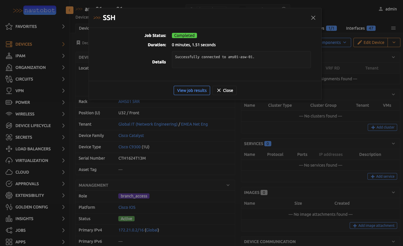Collapse the Management panel chevron
This screenshot has height=246, width=403.
click(x=228, y=185)
